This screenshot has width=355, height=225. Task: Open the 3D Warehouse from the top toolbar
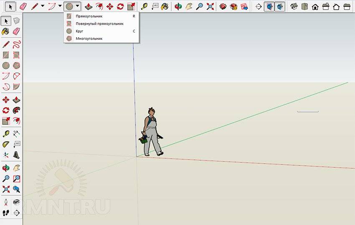[223, 6]
